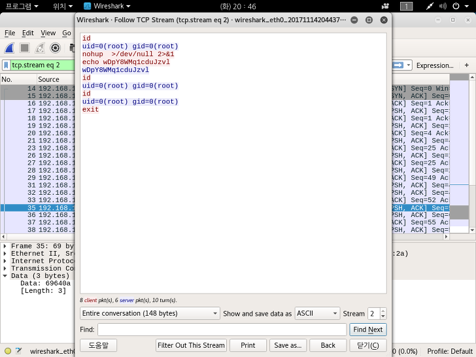Screen dimensions: 476x357
Task: Click the No. column header
Action: coord(18,80)
